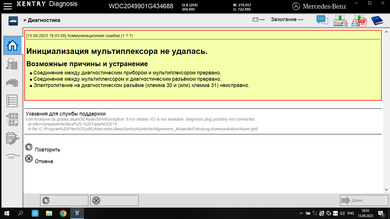Click VIN WDC2049901G434688 in header
Image resolution: width=390 pixels, height=219 pixels.
(x=141, y=6)
